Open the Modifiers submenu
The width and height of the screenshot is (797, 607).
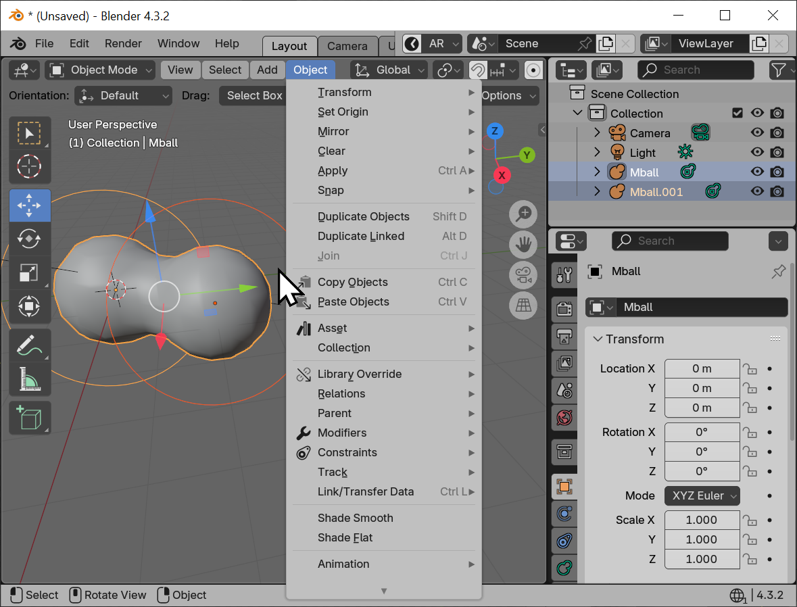[384, 433]
